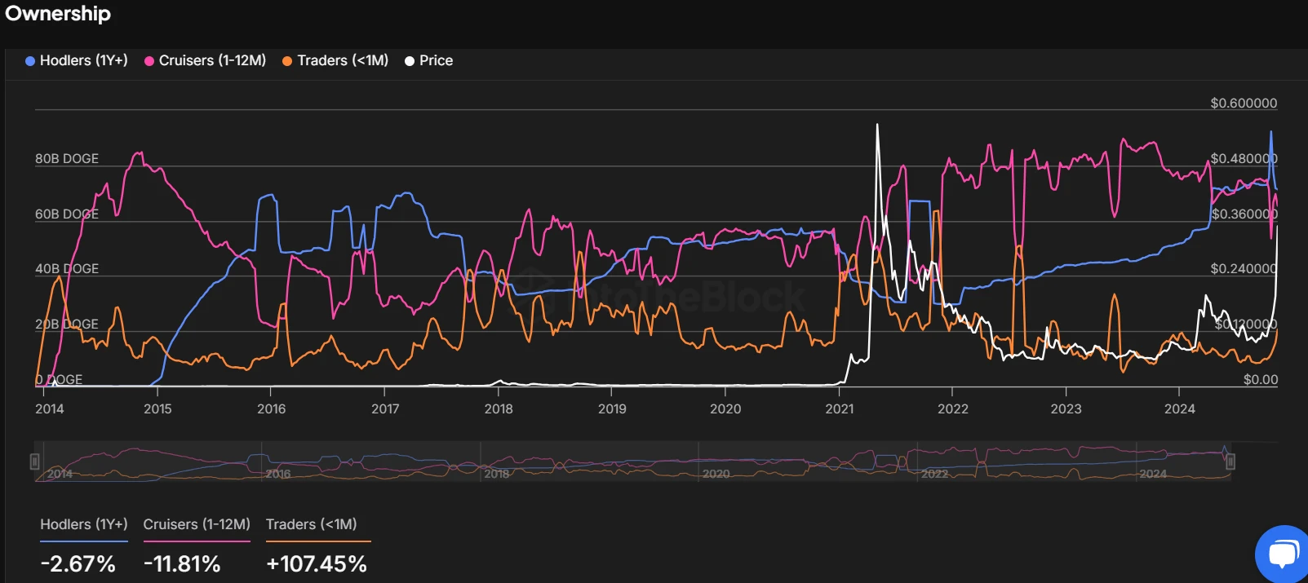Click the 80B DOGE axis label
Viewport: 1308px width, 583px height.
[67, 158]
